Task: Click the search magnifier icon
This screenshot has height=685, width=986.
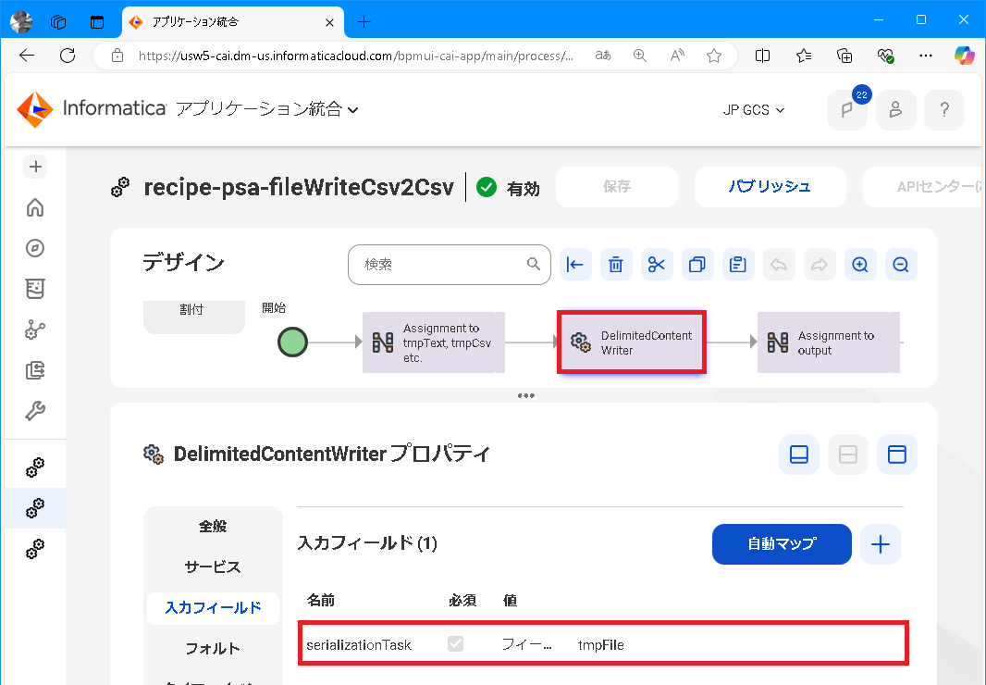Action: coord(534,265)
